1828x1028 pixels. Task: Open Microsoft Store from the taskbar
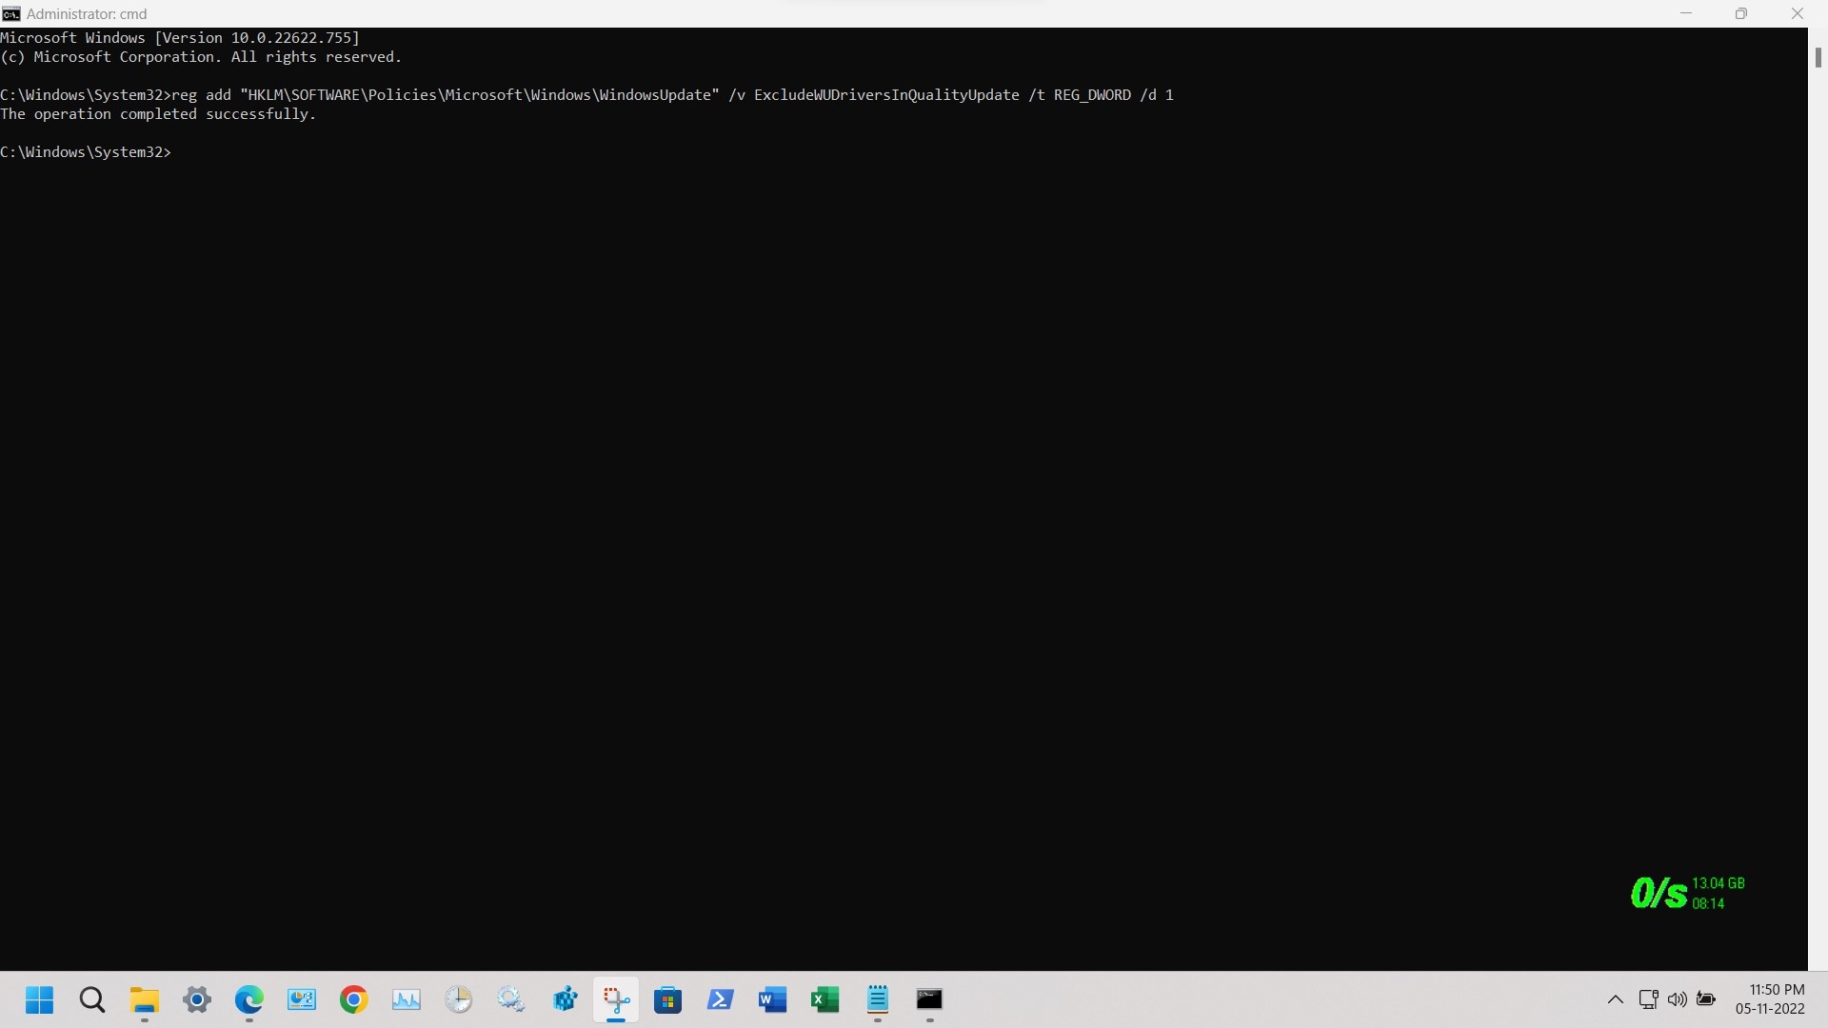tap(668, 999)
